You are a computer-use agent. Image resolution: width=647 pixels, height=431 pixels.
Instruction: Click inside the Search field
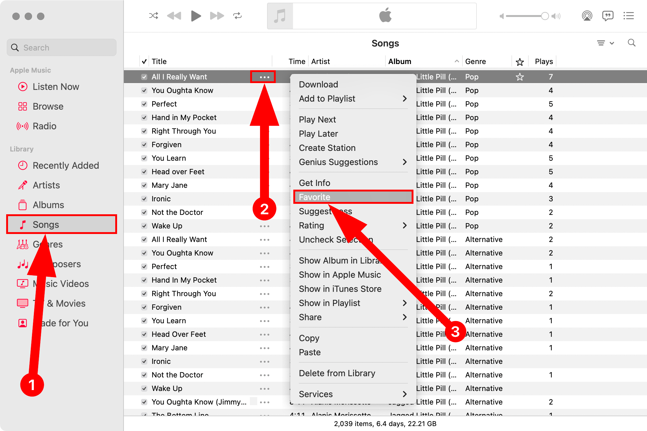pos(61,47)
